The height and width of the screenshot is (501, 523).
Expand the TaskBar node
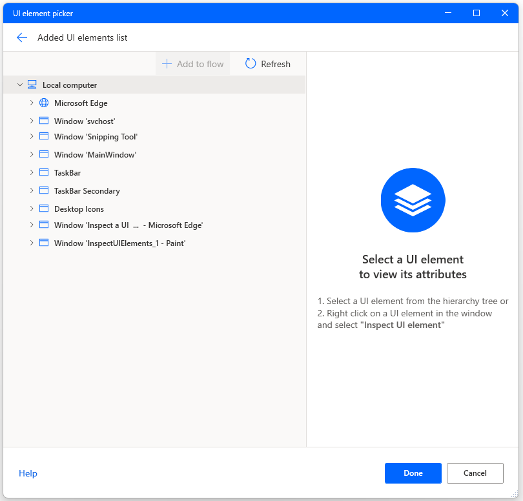[32, 172]
